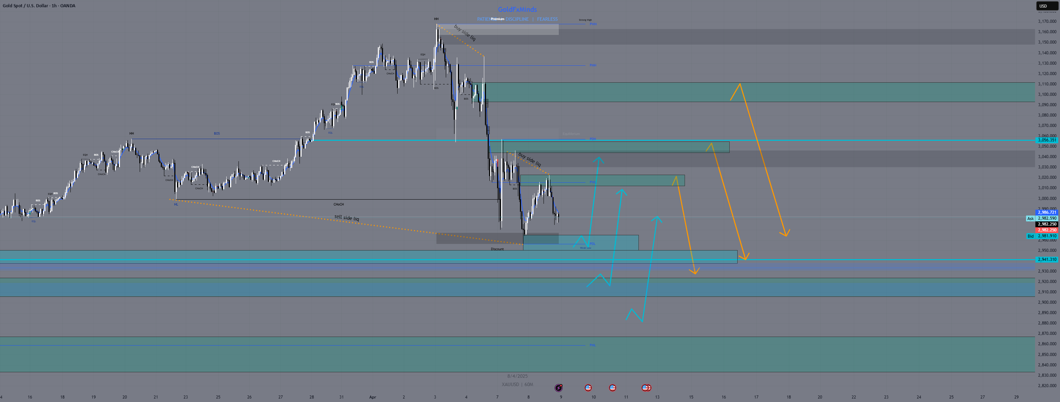1060x402 pixels.
Task: Click the Discount zone label
Action: coord(497,249)
